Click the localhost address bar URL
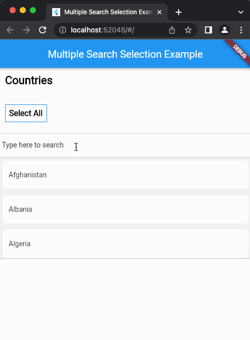250x340 pixels. 102,30
